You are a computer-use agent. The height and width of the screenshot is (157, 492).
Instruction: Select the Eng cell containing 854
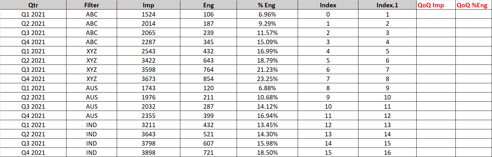pos(208,79)
